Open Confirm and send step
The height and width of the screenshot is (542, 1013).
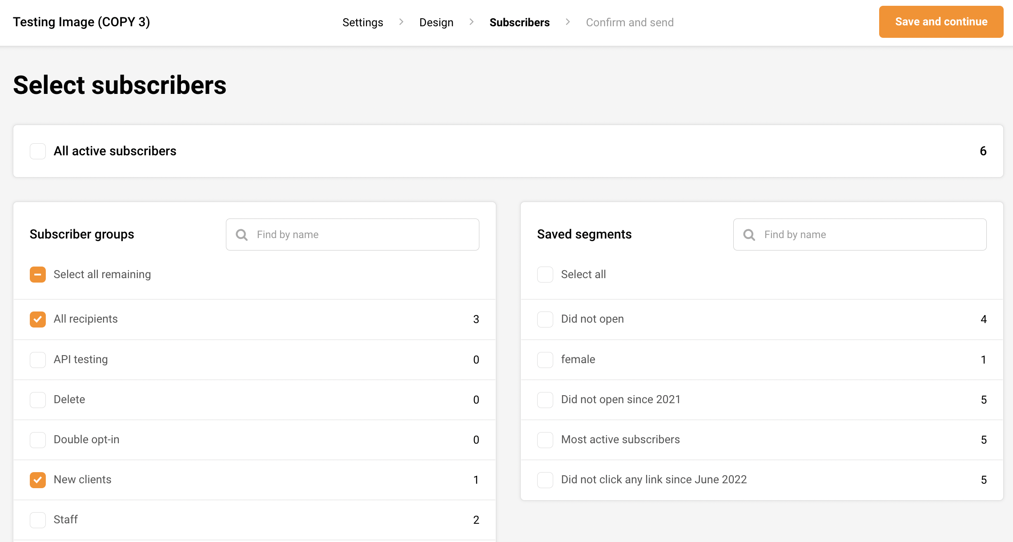tap(629, 22)
